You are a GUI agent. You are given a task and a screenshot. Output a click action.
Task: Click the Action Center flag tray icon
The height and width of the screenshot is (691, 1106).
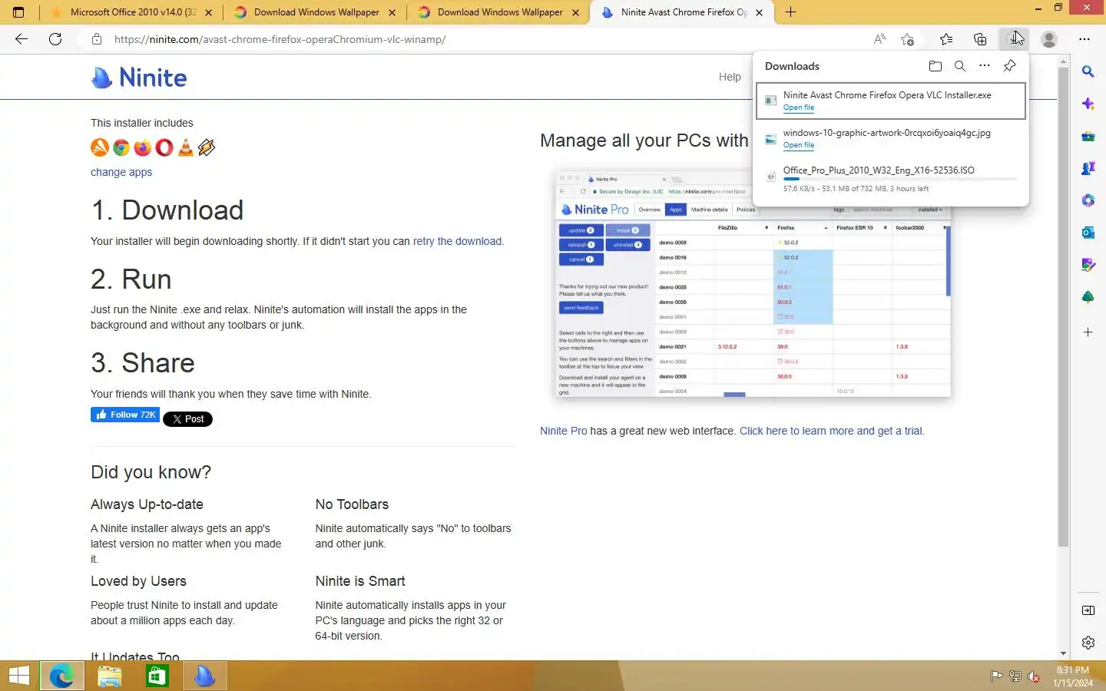tap(996, 676)
